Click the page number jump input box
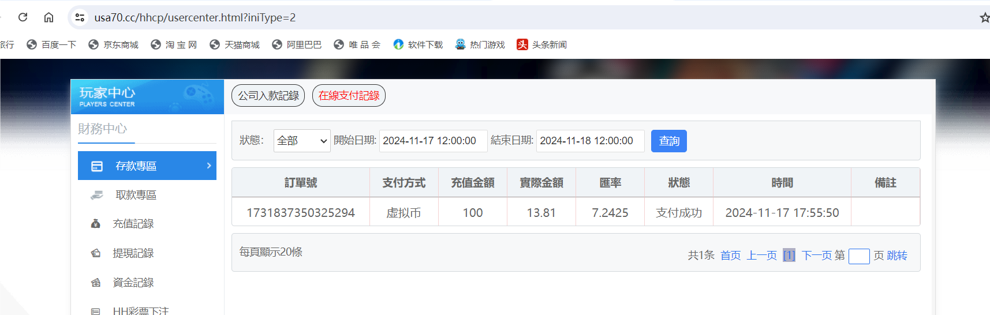 tap(859, 256)
